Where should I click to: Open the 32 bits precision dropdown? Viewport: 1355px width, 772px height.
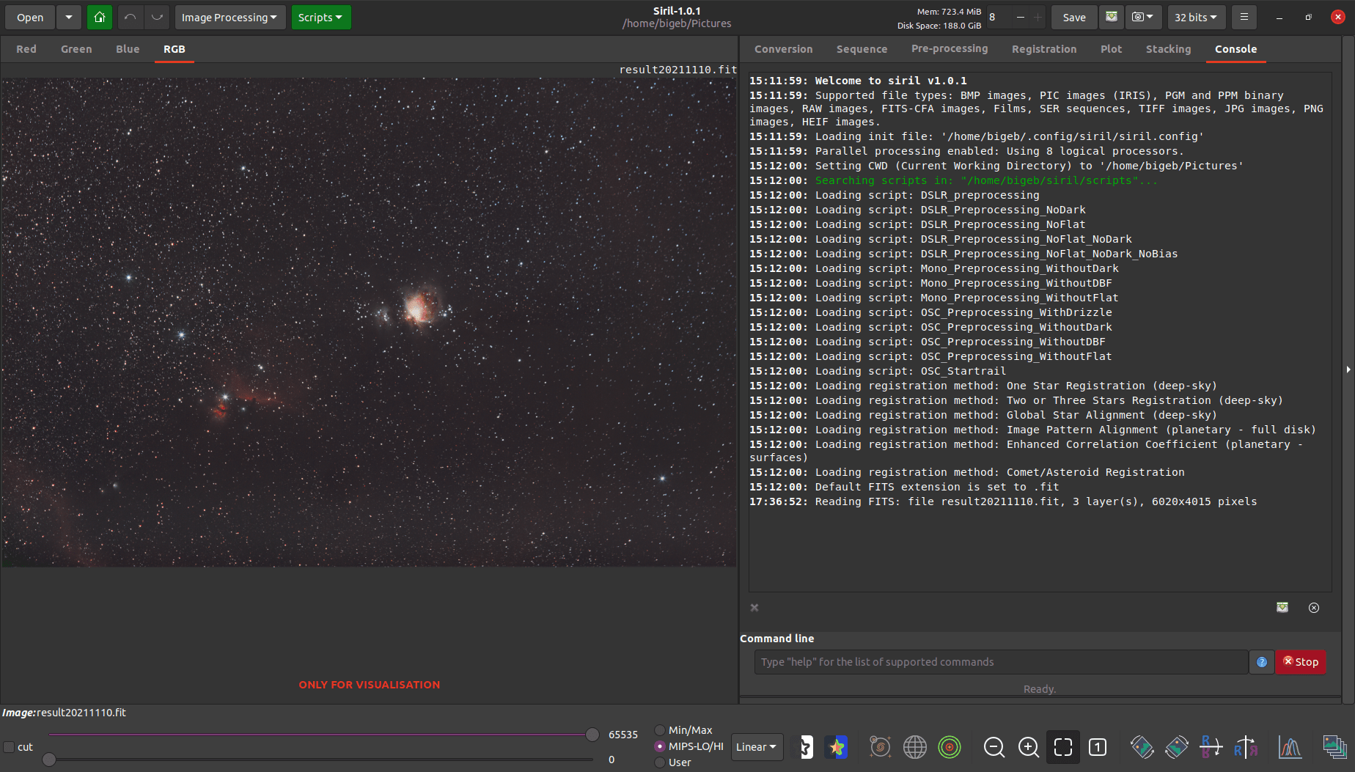pyautogui.click(x=1195, y=17)
